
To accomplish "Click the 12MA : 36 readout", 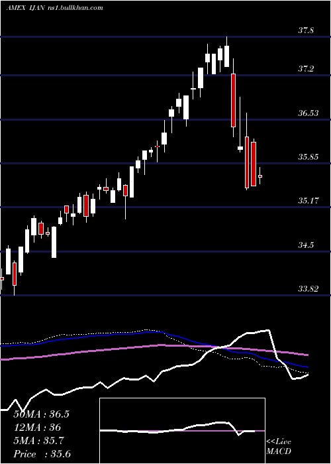I will point(37,428).
